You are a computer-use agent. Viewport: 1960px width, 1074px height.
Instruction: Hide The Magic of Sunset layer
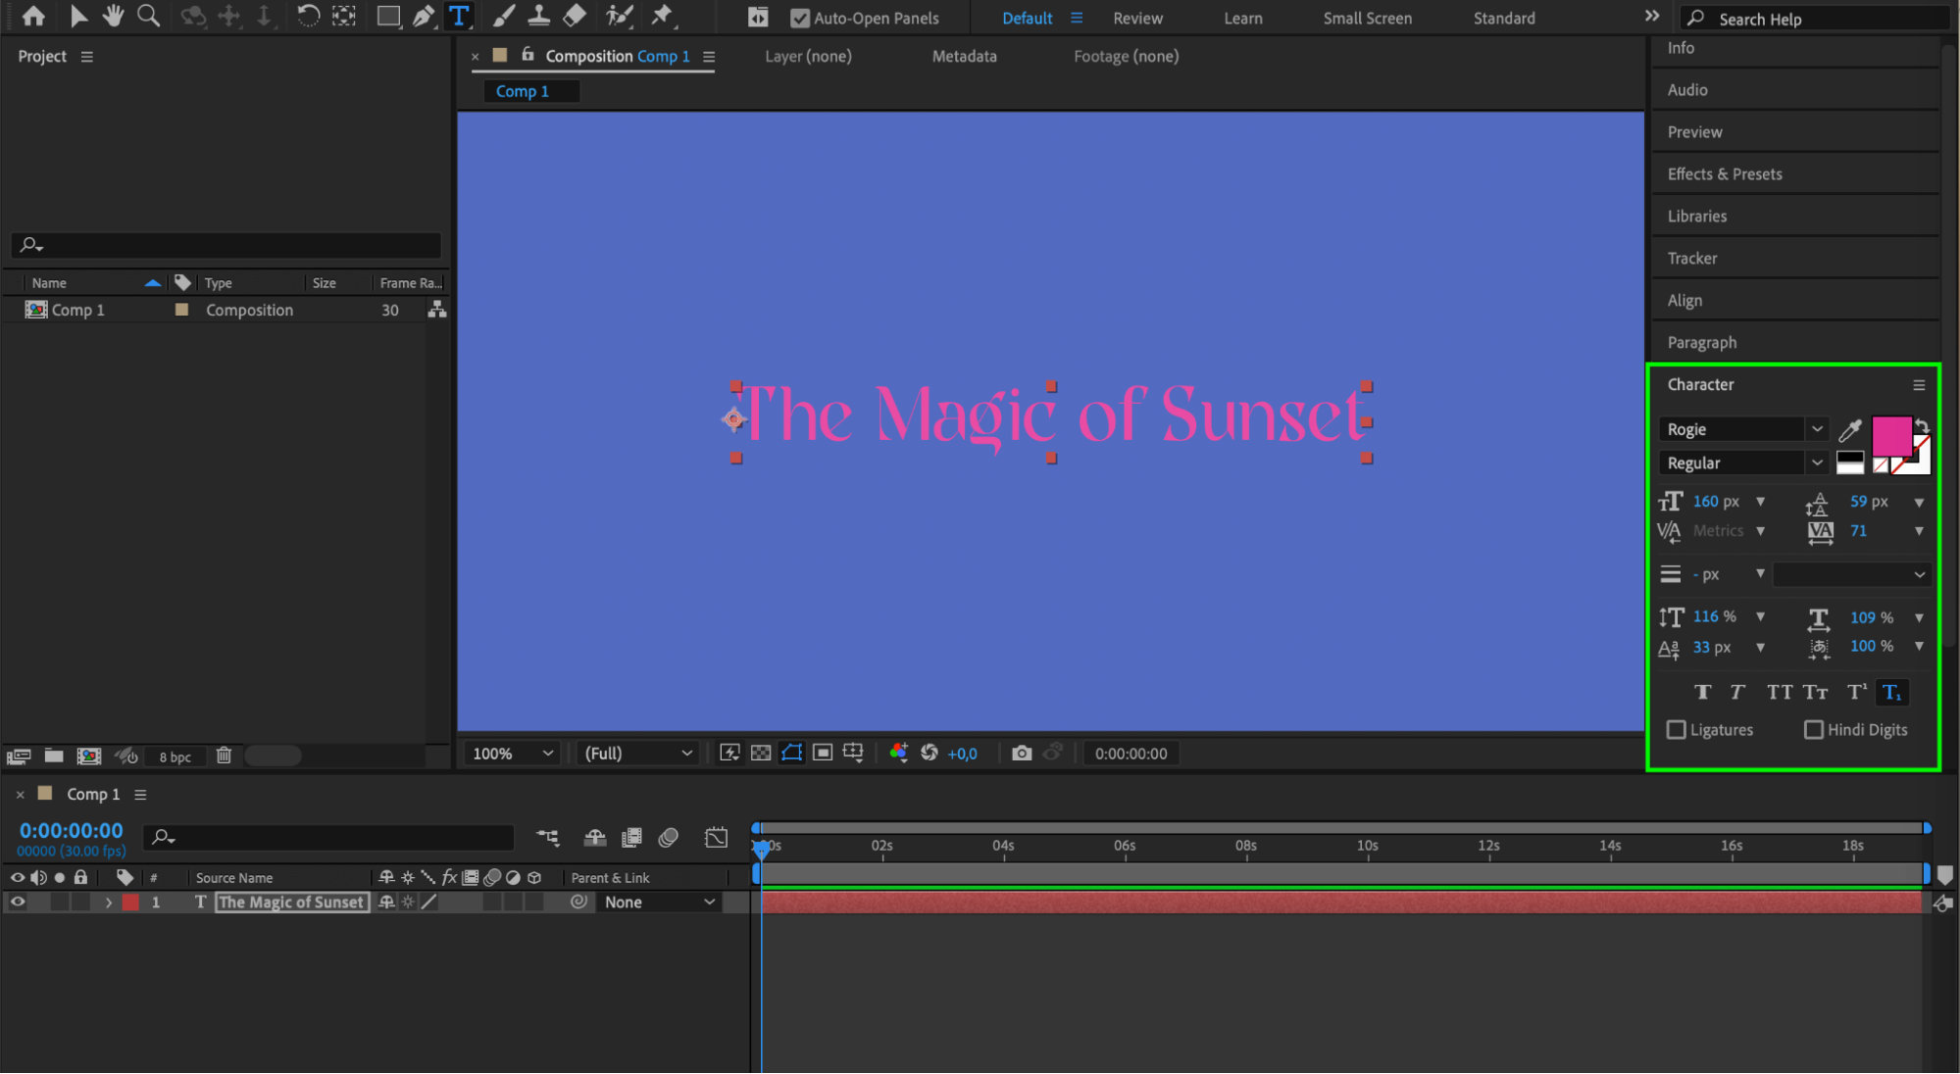click(18, 902)
